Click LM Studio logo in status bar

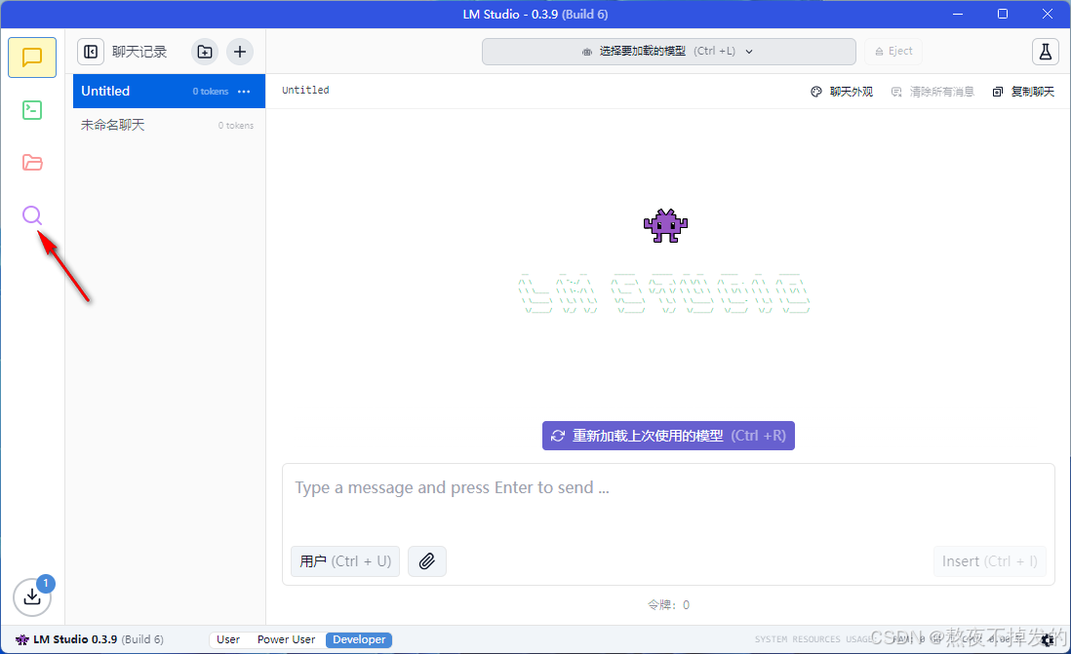coord(21,639)
